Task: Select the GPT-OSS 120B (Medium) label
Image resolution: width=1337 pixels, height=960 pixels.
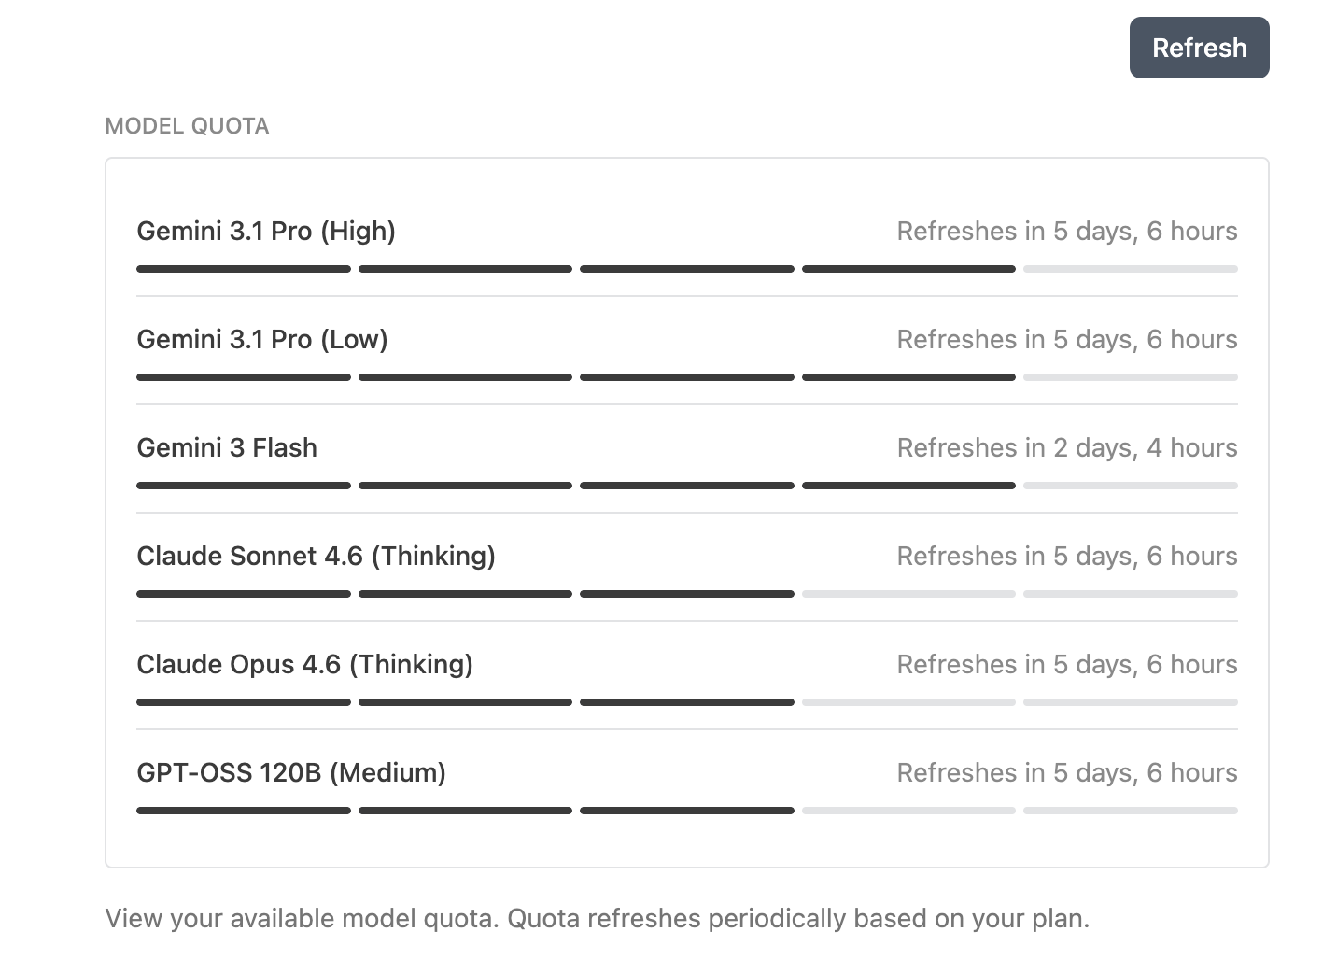Action: (x=291, y=772)
